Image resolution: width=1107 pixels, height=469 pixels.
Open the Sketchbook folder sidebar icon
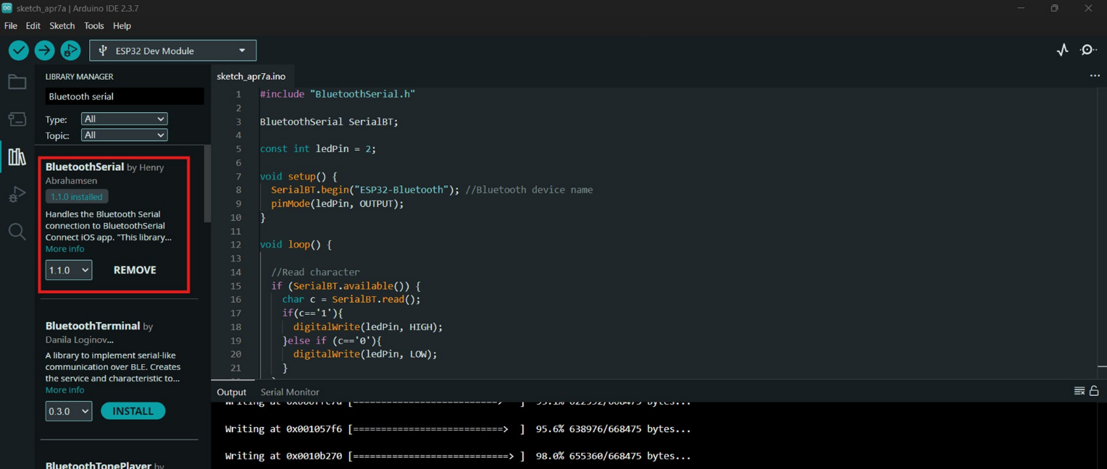[x=17, y=82]
